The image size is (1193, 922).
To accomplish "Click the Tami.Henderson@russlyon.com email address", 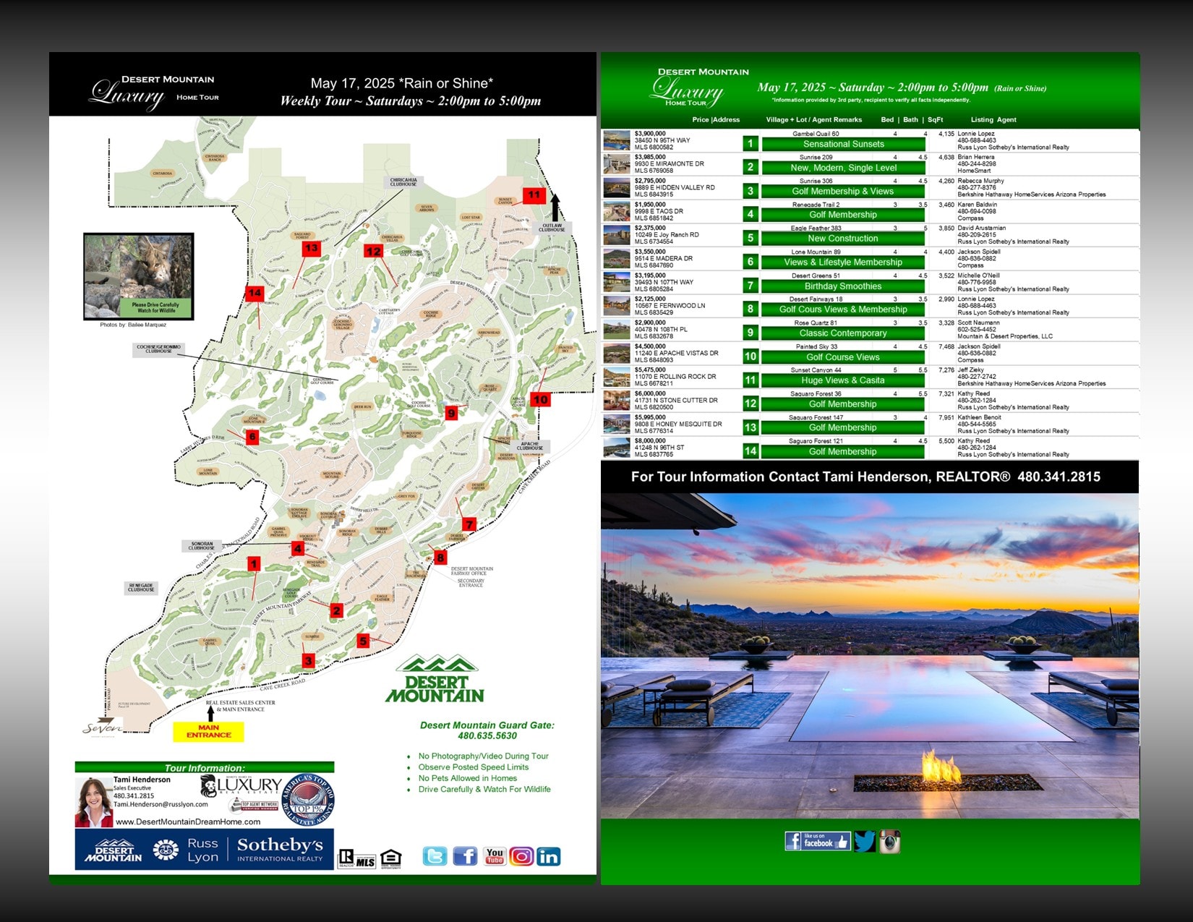I will 161,804.
